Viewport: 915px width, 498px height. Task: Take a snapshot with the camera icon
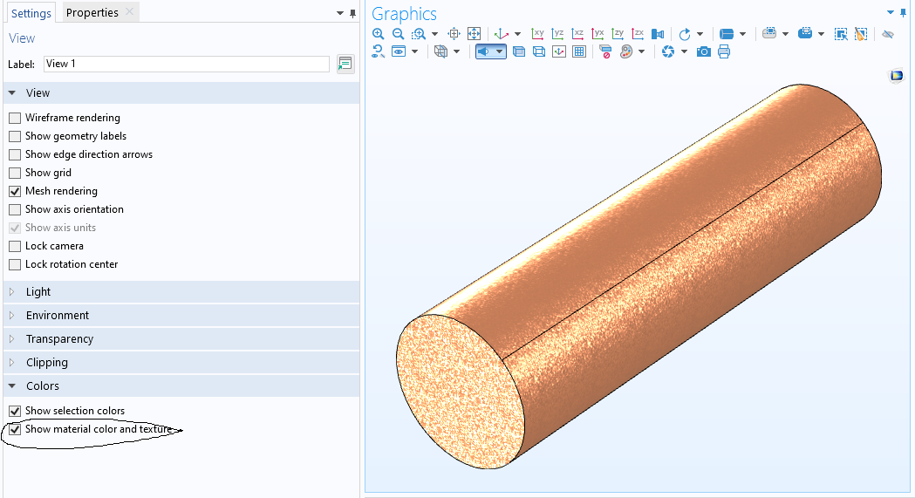tap(703, 52)
